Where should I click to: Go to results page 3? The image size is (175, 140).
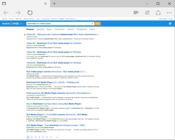click(x=36, y=137)
